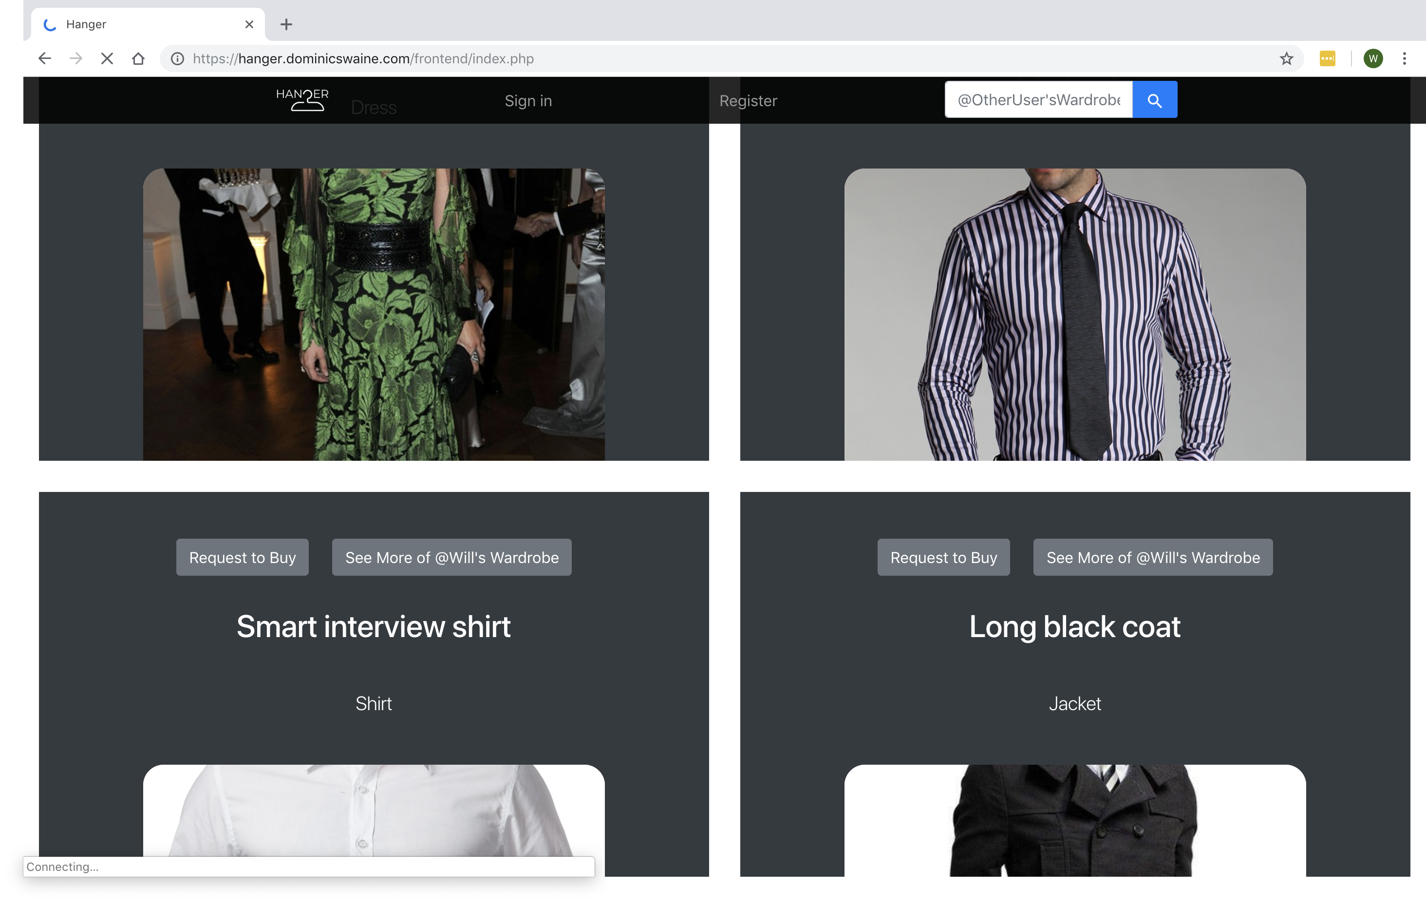Click the striped shirt with tie photo

pos(1074,314)
